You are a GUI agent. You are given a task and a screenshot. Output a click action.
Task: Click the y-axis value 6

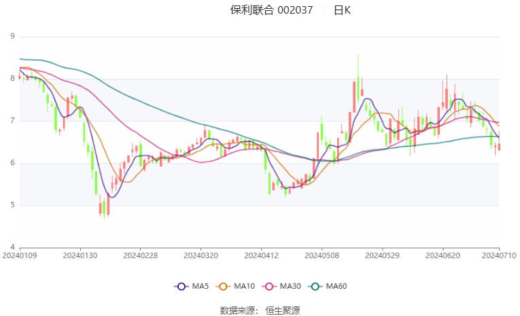13,162
